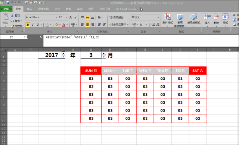Open the Arial Black font name dropdown

click(x=56, y=18)
